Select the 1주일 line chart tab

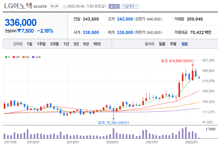41,44
